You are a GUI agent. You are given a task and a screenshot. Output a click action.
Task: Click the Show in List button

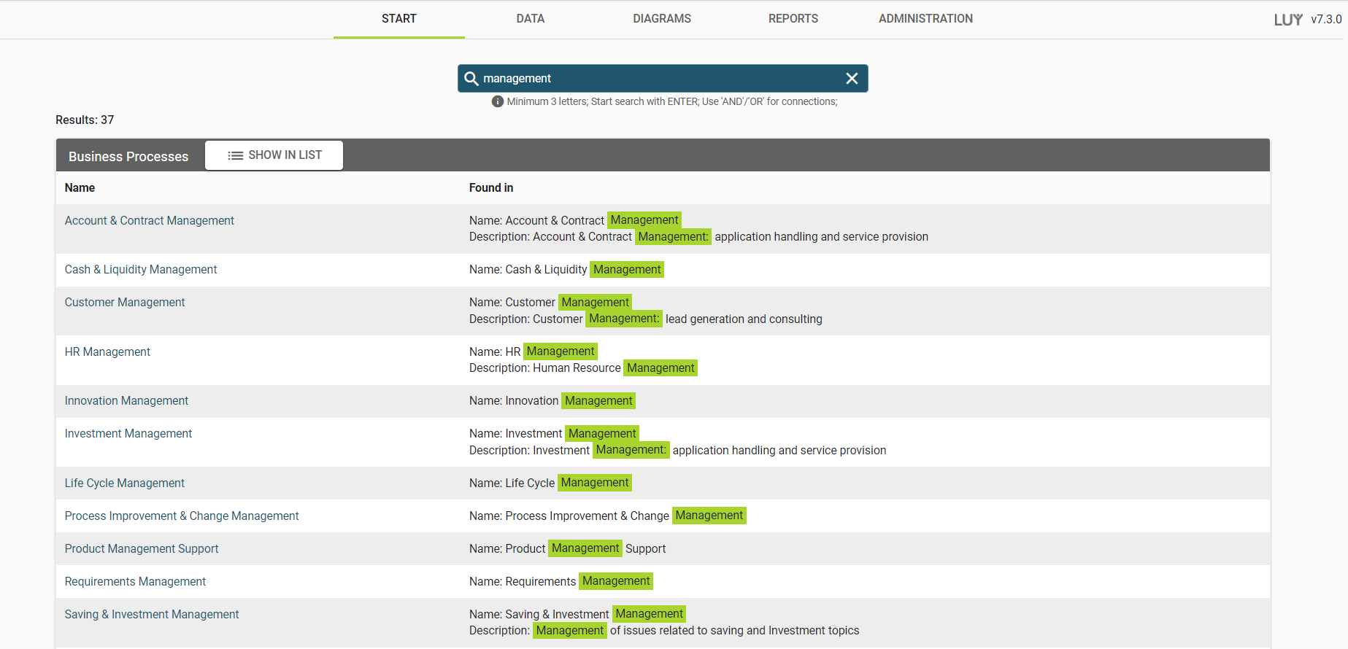(274, 155)
